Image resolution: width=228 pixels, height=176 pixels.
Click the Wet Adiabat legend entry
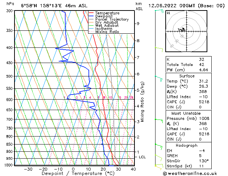[107, 26]
